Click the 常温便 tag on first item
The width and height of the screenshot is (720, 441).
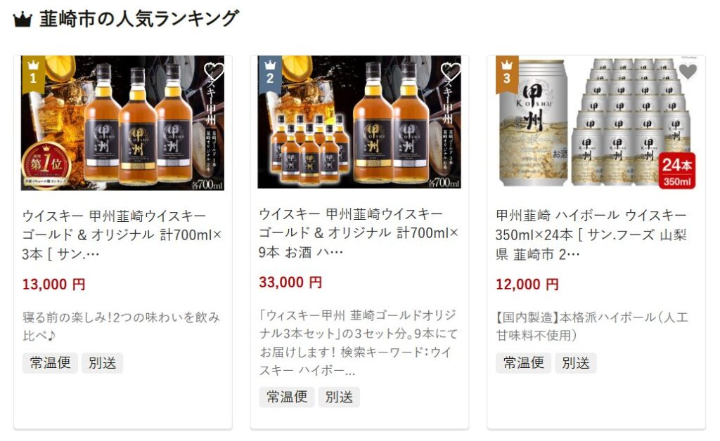[x=50, y=363]
